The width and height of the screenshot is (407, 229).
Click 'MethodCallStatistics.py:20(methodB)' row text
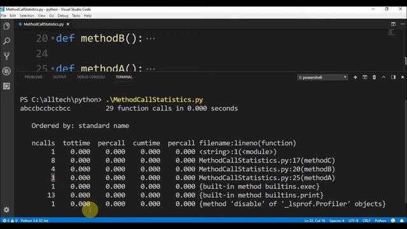[x=267, y=169]
